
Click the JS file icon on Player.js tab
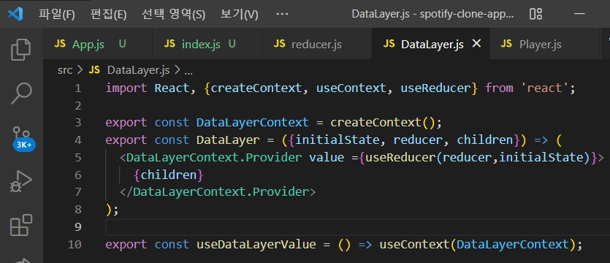pos(506,44)
